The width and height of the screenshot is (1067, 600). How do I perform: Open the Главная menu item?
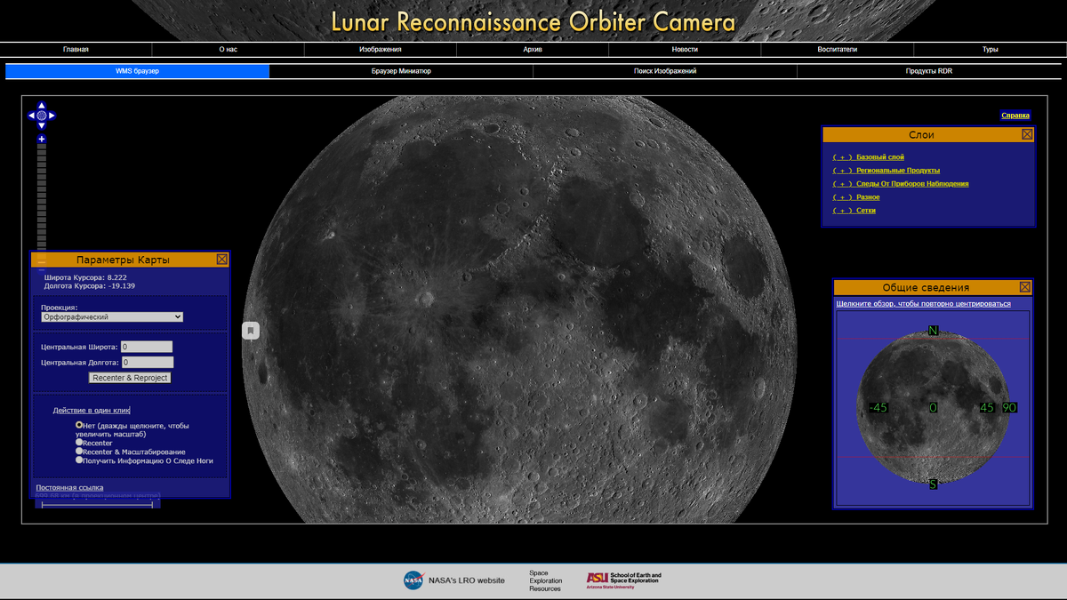pos(76,50)
